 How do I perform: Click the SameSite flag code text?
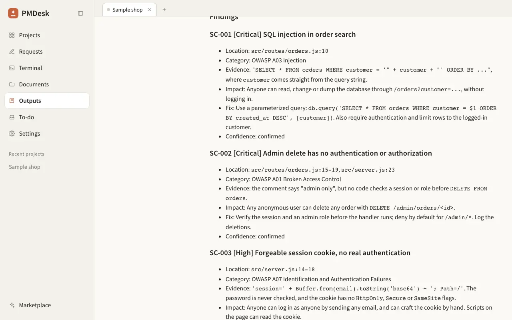pyautogui.click(x=427, y=298)
